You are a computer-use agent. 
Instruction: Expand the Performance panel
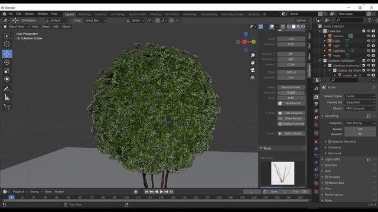pyautogui.click(x=334, y=195)
